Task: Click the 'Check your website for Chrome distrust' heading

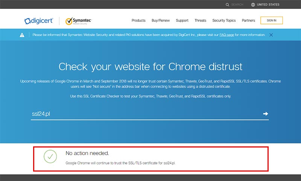Action: [150, 67]
